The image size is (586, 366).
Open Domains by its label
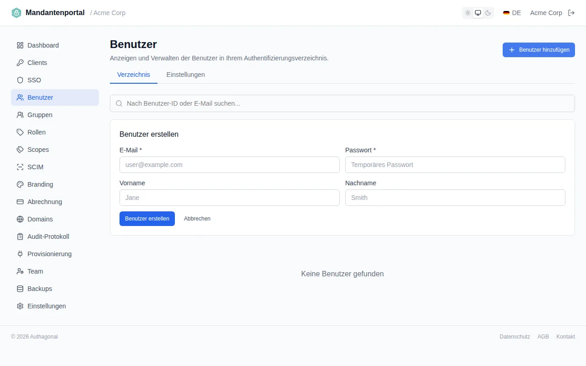point(40,219)
